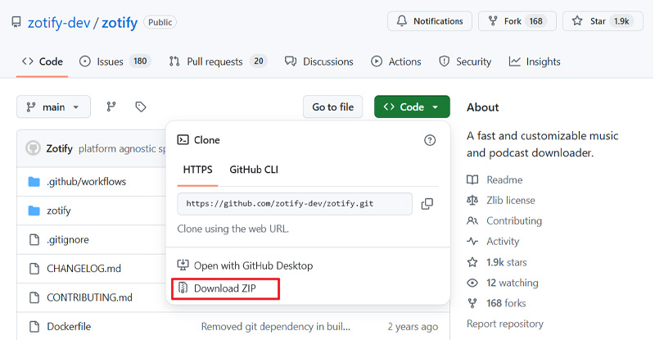View the Insights tab

[x=535, y=61]
